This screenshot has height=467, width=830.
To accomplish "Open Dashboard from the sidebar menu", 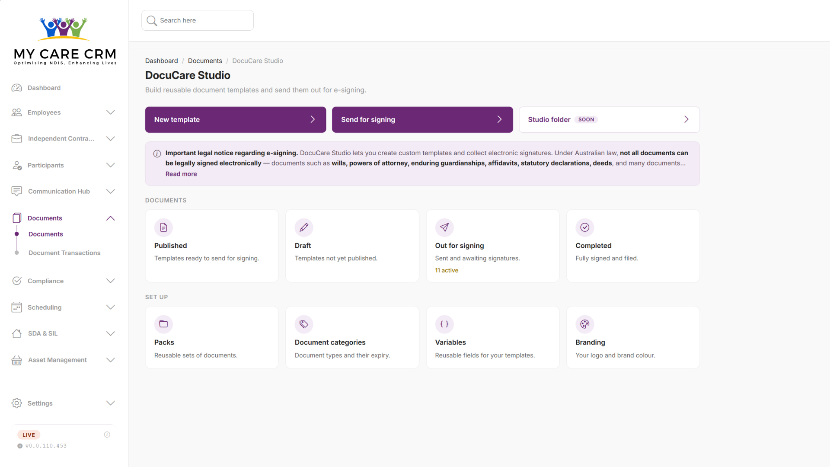I will 44,88.
